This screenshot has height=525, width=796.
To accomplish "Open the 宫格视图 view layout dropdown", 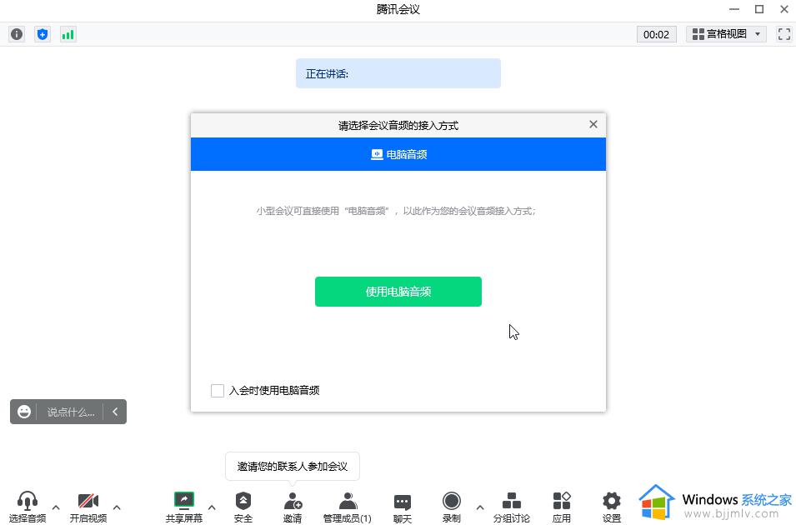I will click(x=726, y=34).
